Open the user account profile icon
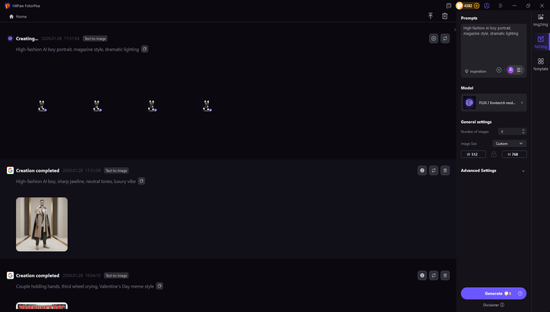Viewport: 550px width, 312px height. [487, 6]
